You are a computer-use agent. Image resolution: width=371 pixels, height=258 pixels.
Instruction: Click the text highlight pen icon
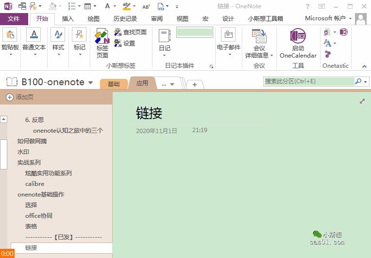[127, 6]
